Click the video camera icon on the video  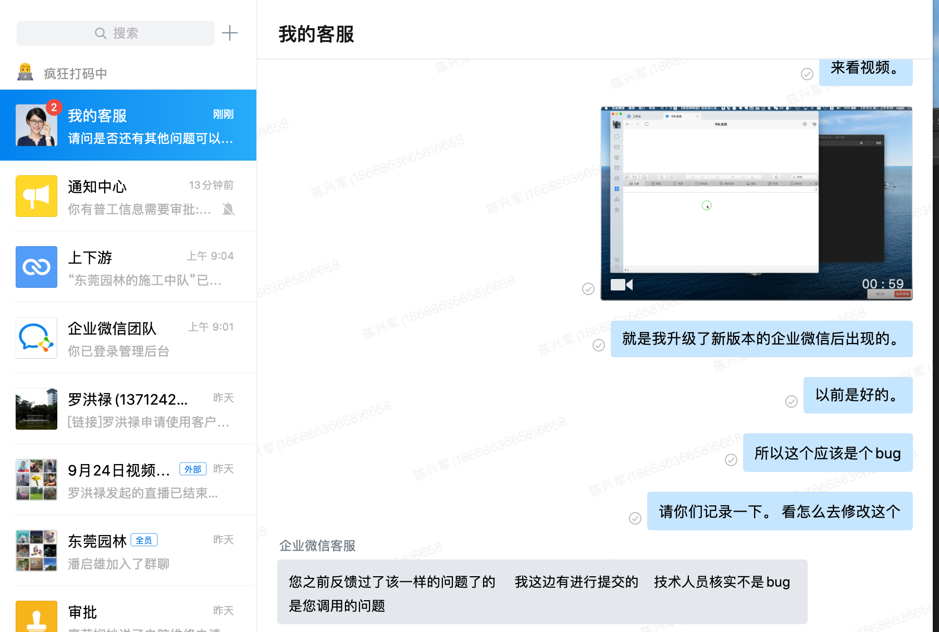622,285
